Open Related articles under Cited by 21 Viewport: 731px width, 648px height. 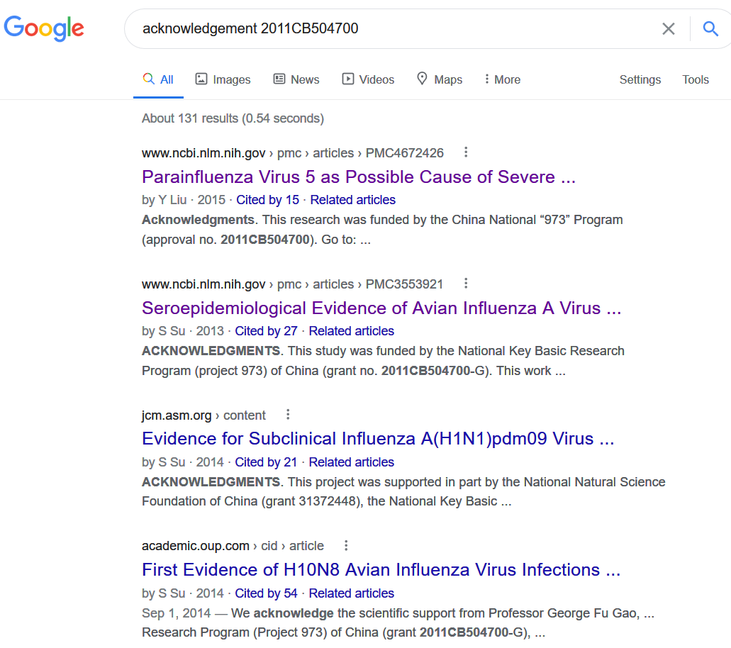[352, 462]
